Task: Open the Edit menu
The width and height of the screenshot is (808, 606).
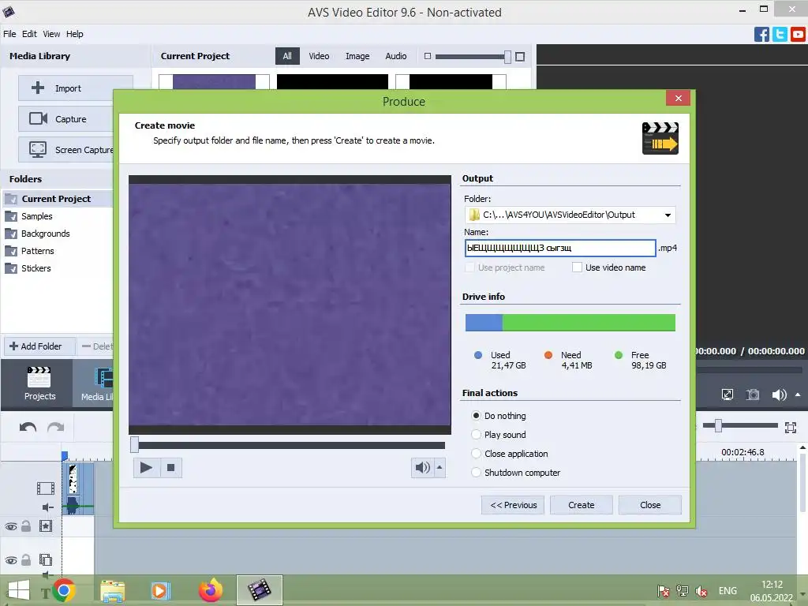Action: tap(29, 34)
